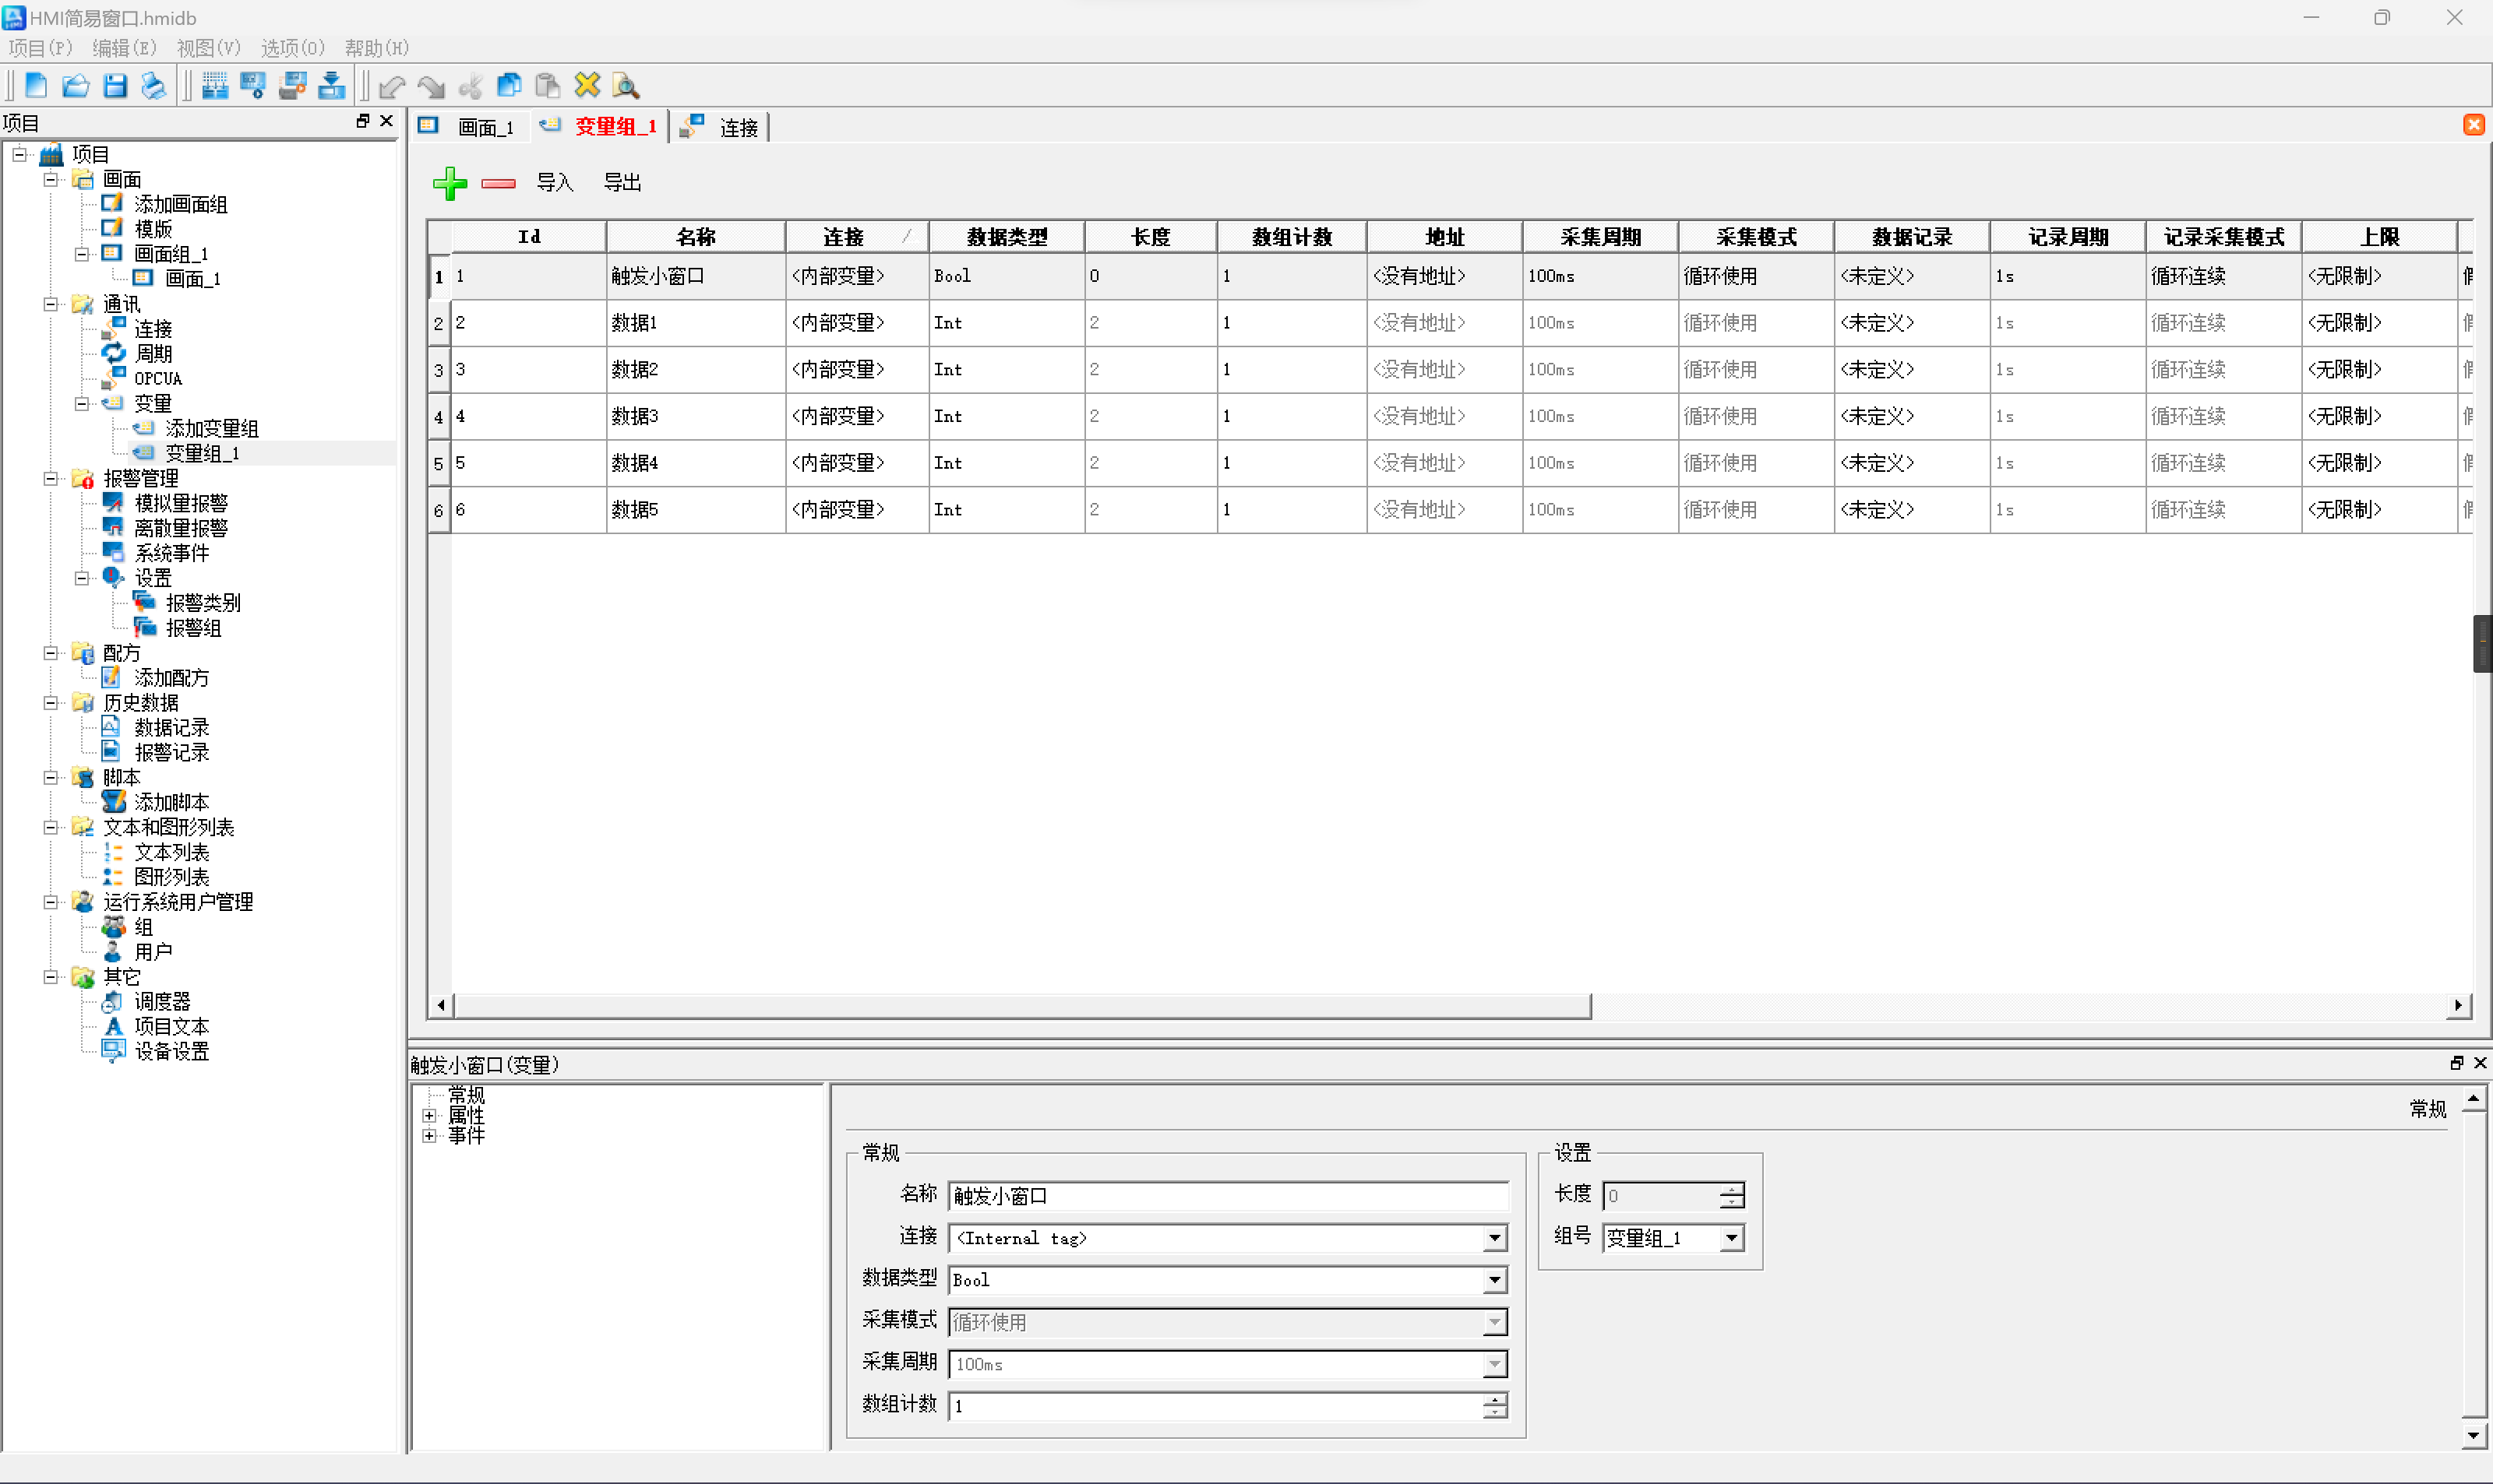Open the 编辑(E) menu
This screenshot has width=2493, height=1484.
125,48
